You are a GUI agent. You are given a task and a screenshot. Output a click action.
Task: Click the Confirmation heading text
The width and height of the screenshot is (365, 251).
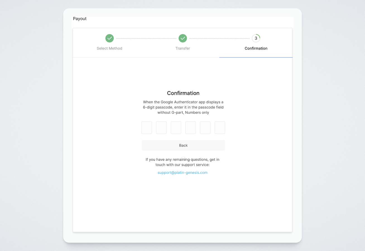(183, 93)
